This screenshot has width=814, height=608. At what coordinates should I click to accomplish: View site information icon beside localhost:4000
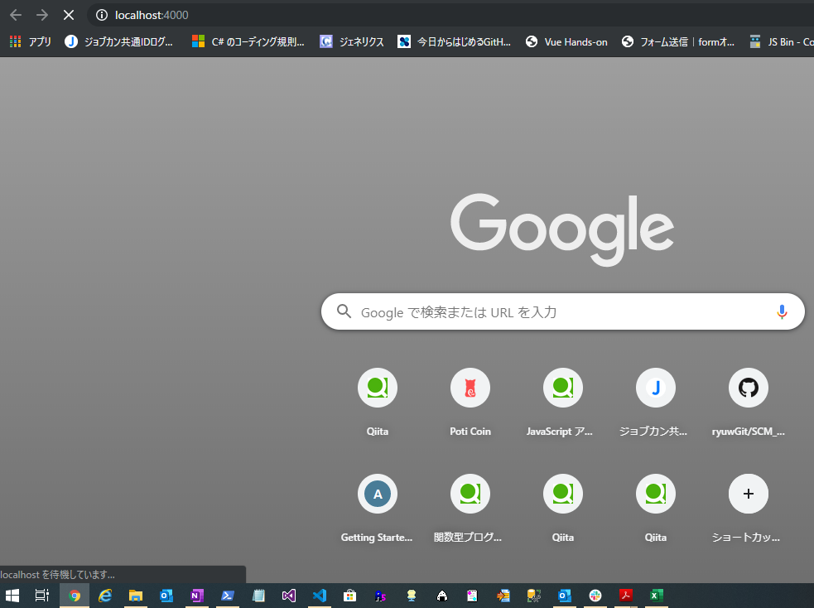[x=102, y=15]
